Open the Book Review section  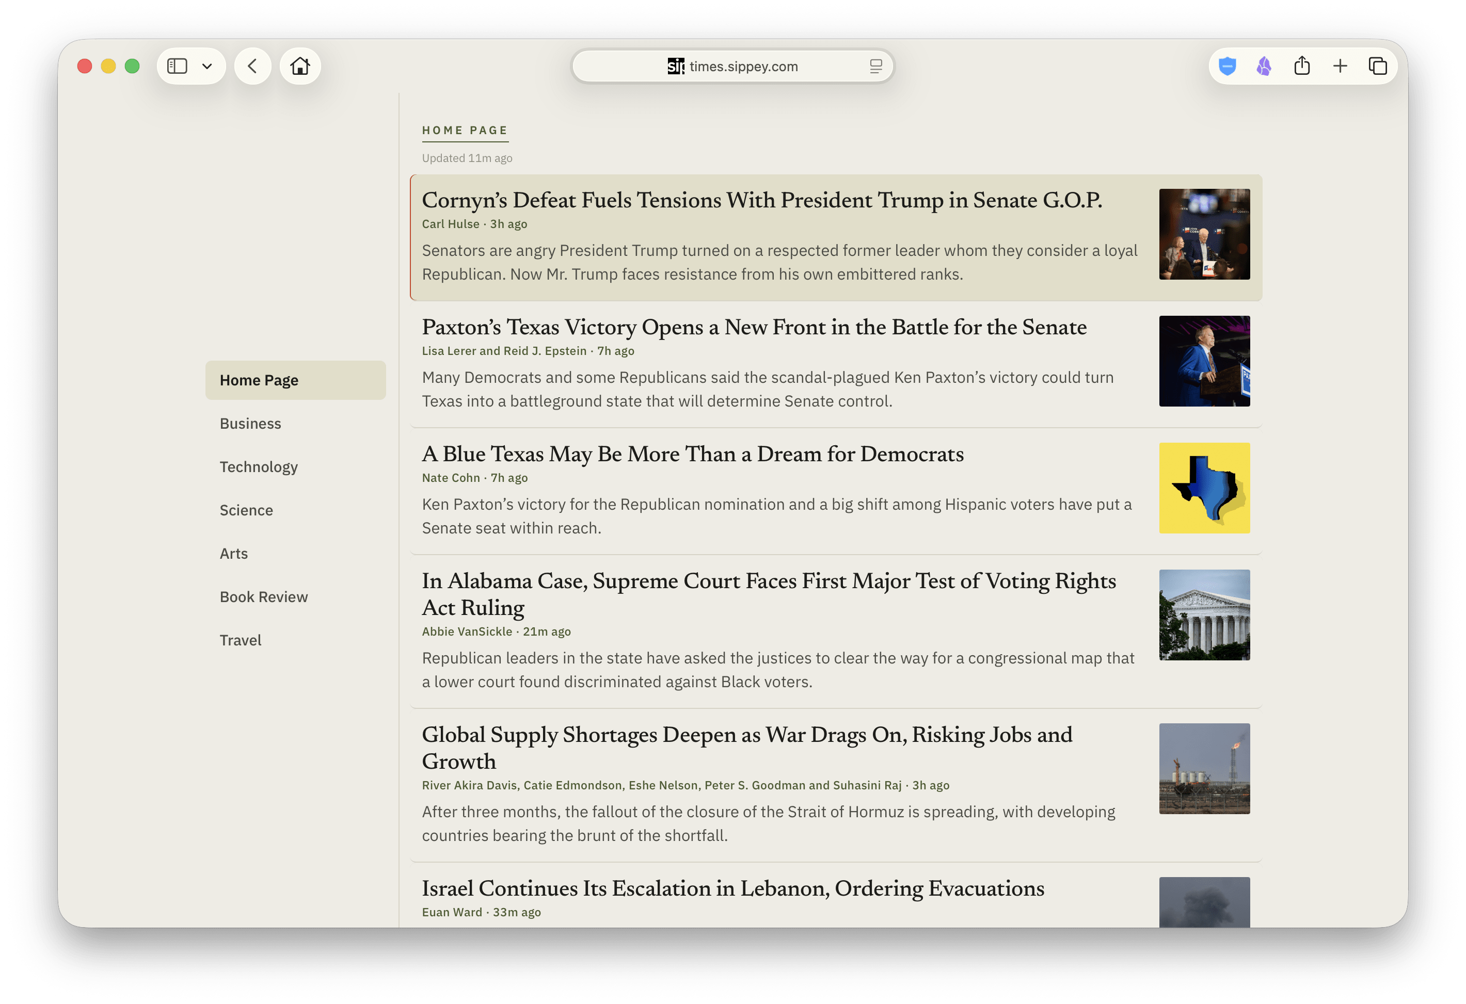[x=264, y=597]
